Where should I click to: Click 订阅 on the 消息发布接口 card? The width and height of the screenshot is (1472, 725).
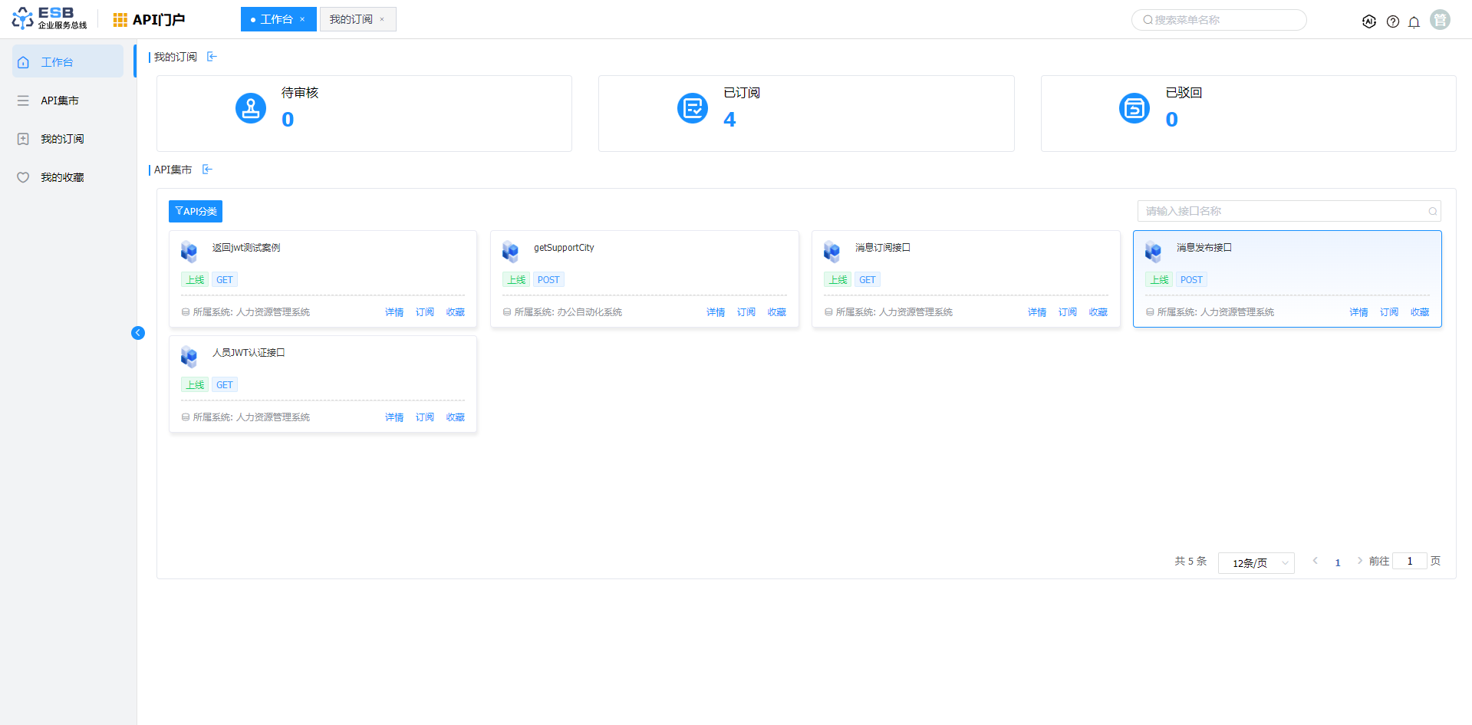(1389, 312)
